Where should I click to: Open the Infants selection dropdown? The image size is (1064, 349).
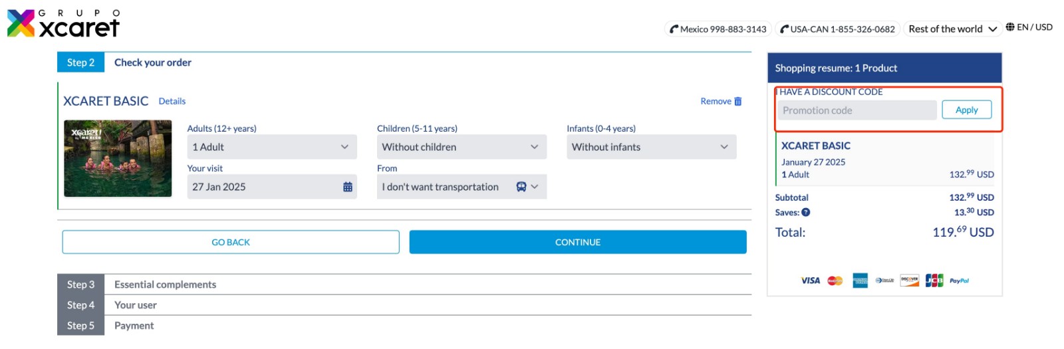(651, 147)
